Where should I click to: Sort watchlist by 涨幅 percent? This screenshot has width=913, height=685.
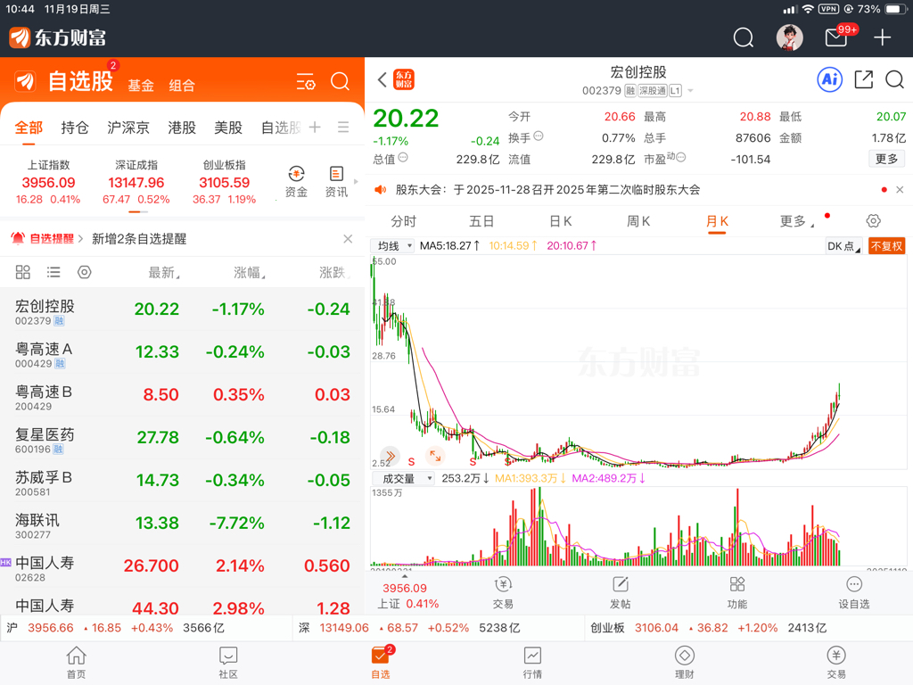(250, 272)
